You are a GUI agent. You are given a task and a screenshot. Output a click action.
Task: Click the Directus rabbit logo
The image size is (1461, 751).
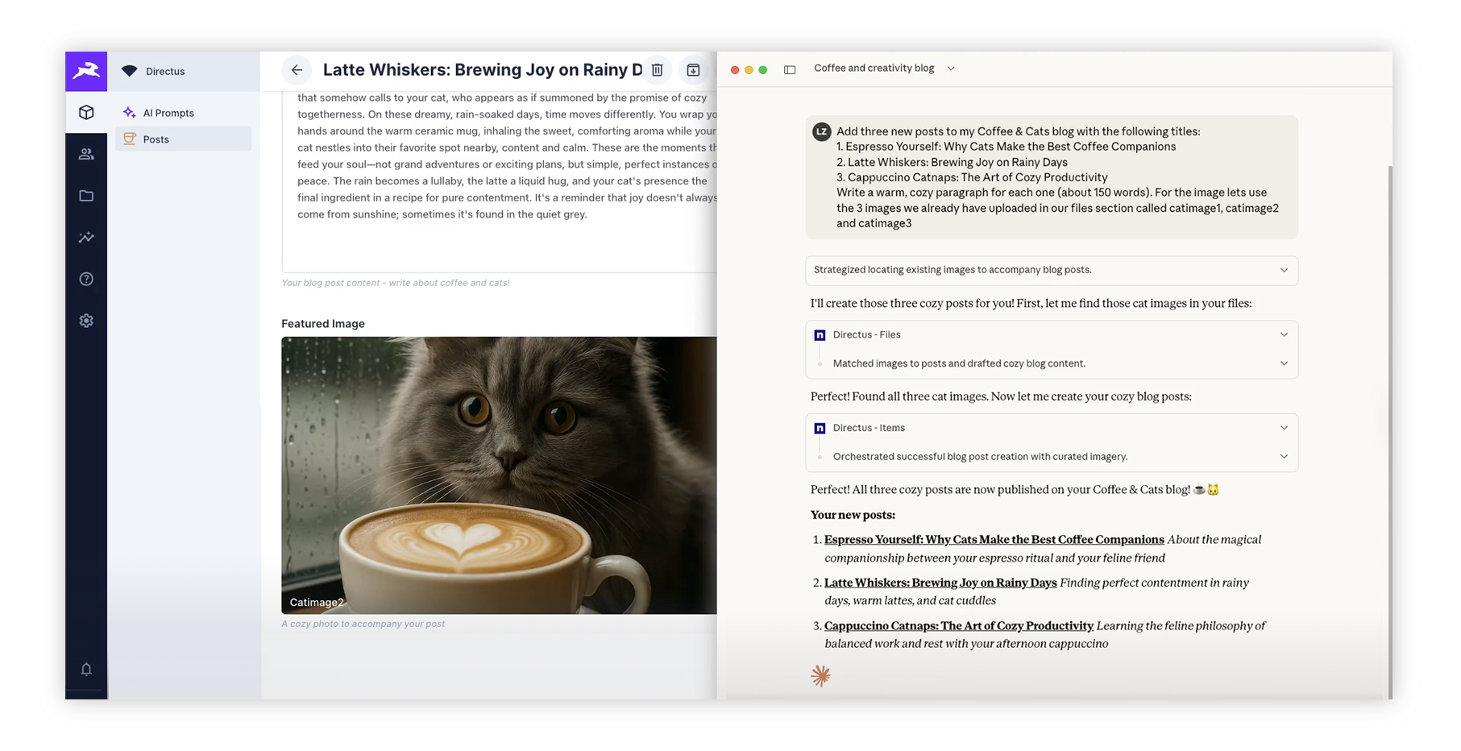(x=86, y=71)
